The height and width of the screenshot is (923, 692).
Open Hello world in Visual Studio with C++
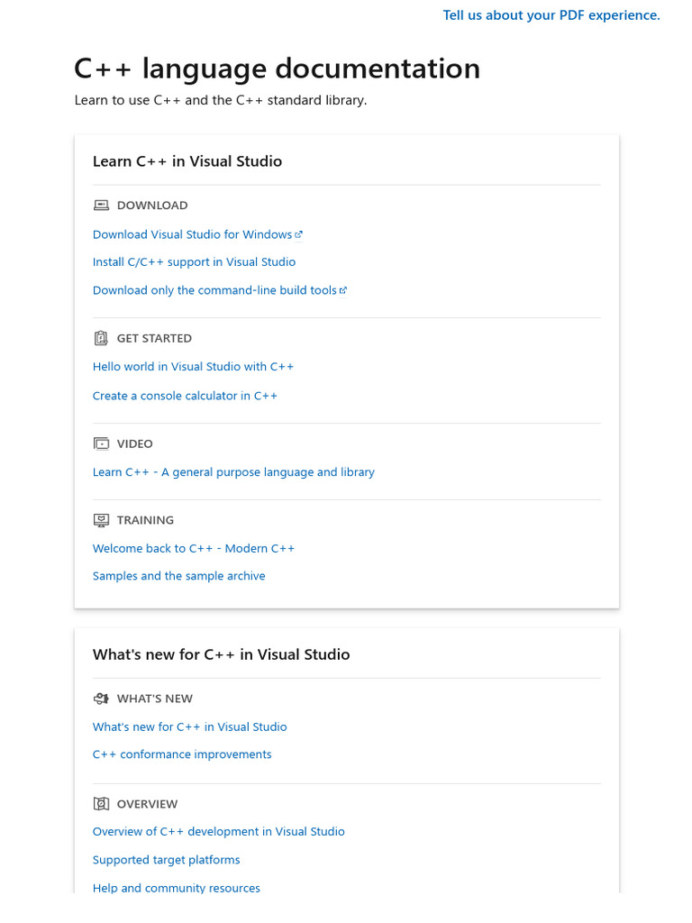(193, 367)
